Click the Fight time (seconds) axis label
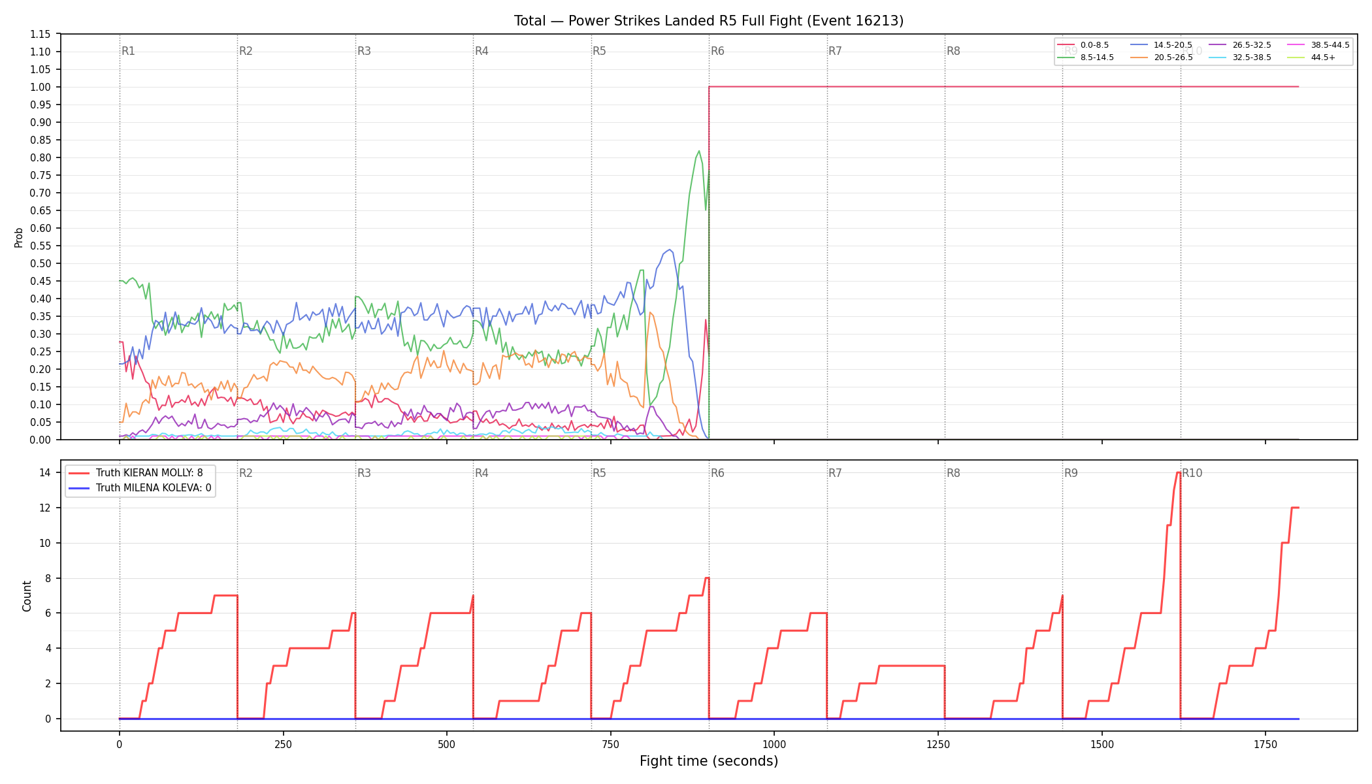Screen dimensions: 1372x784 tap(709, 761)
